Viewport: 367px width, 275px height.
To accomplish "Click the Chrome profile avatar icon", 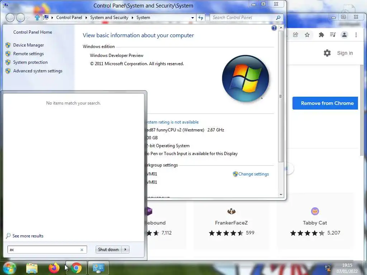I will (x=344, y=35).
